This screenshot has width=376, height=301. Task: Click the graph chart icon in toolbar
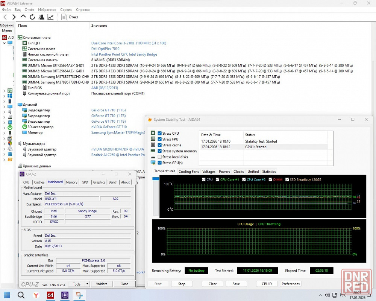(x=50, y=17)
